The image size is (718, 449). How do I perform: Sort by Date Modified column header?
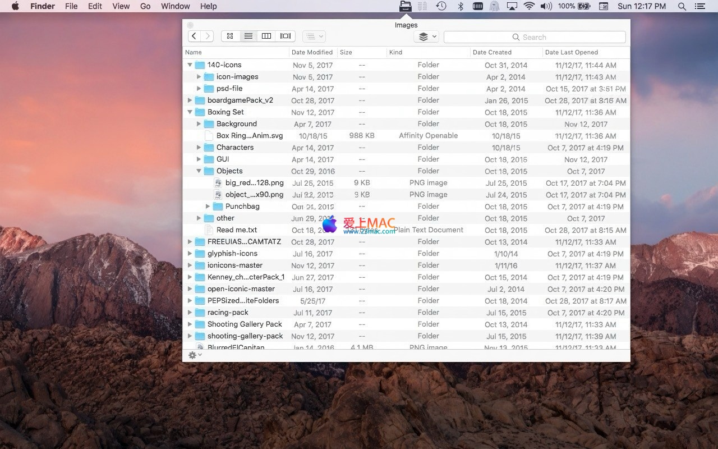tap(312, 52)
